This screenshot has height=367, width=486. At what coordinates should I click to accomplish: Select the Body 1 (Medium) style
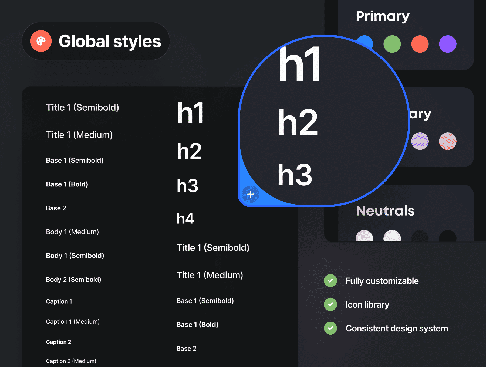[x=72, y=232]
